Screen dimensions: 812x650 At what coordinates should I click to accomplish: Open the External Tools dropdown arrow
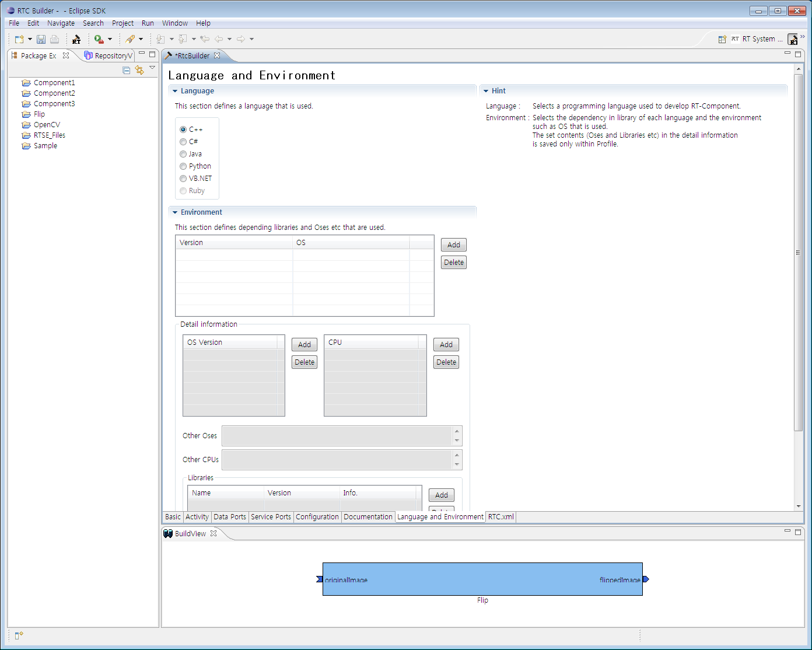tap(110, 39)
